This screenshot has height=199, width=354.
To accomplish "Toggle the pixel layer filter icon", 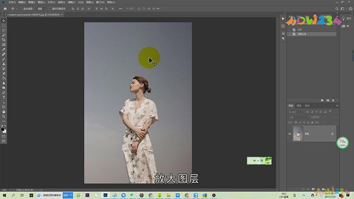I will 308,112.
